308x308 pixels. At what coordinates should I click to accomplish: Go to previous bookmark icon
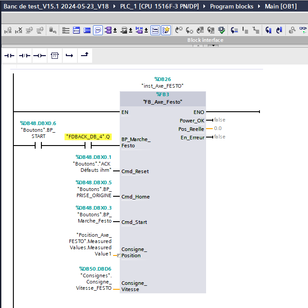coord(268,30)
